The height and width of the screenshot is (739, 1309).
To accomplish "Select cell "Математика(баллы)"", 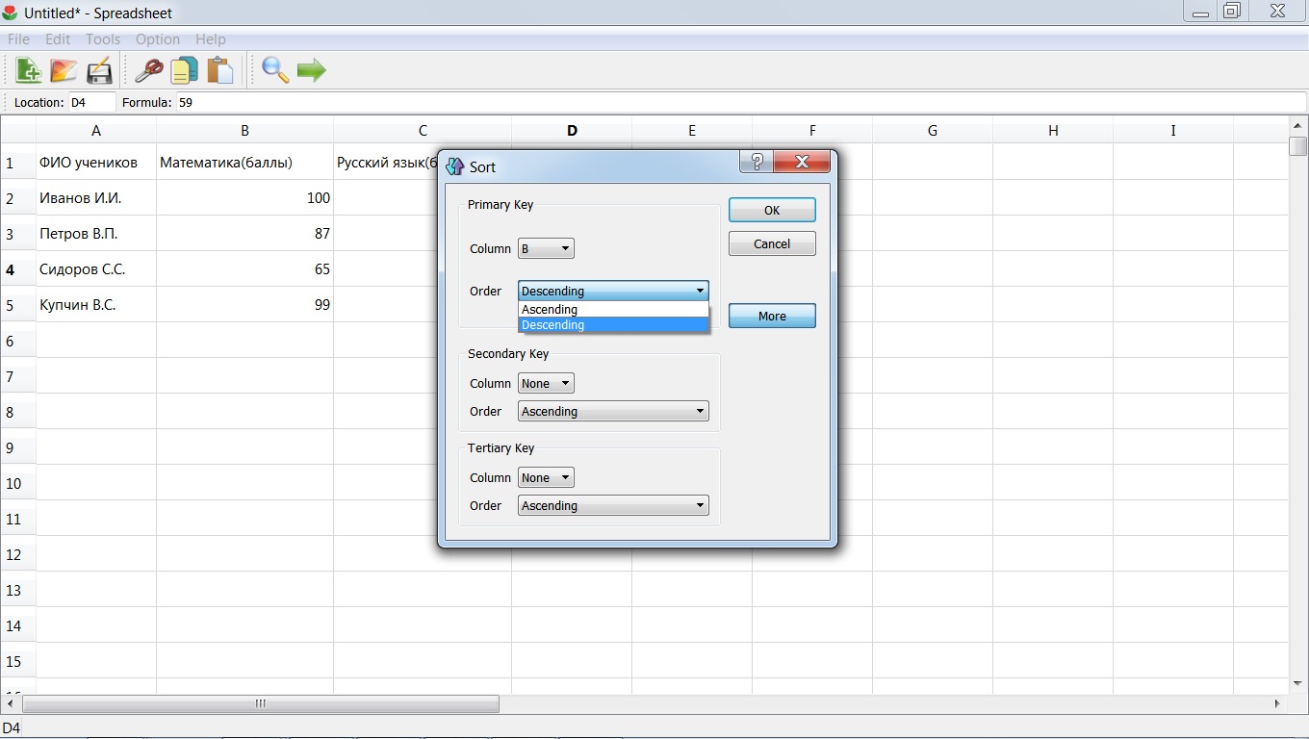I will click(x=244, y=163).
